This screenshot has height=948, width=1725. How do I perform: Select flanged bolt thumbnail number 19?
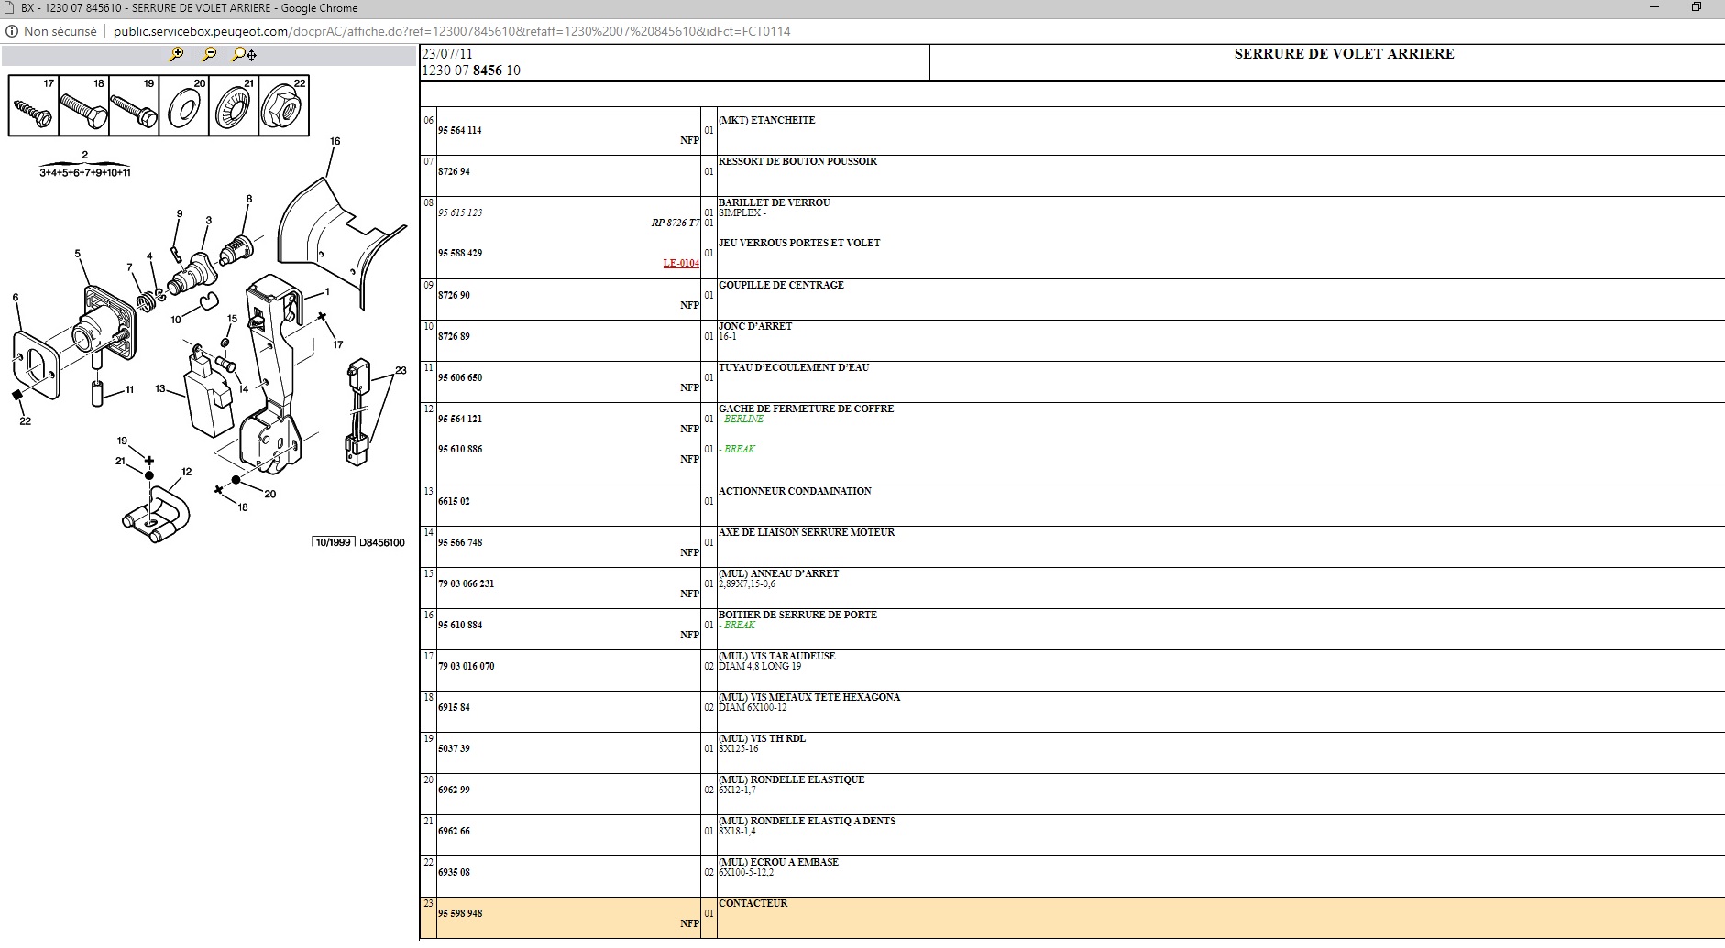click(134, 105)
